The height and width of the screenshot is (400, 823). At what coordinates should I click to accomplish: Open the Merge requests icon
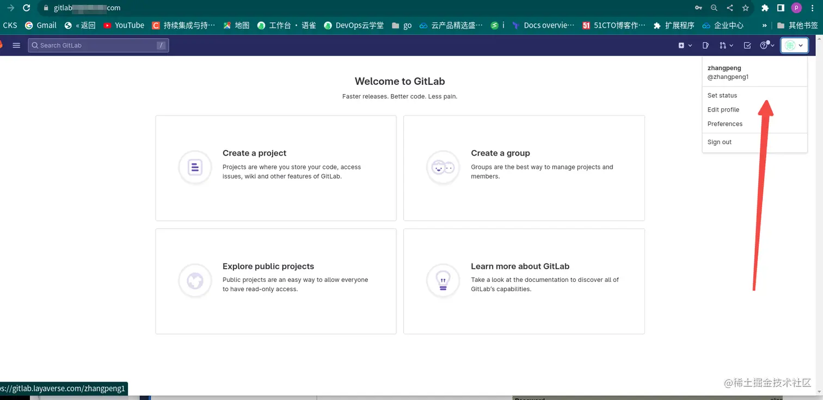tap(723, 46)
